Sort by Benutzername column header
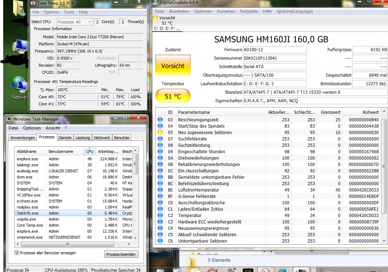The image size is (388, 272). tap(65, 151)
